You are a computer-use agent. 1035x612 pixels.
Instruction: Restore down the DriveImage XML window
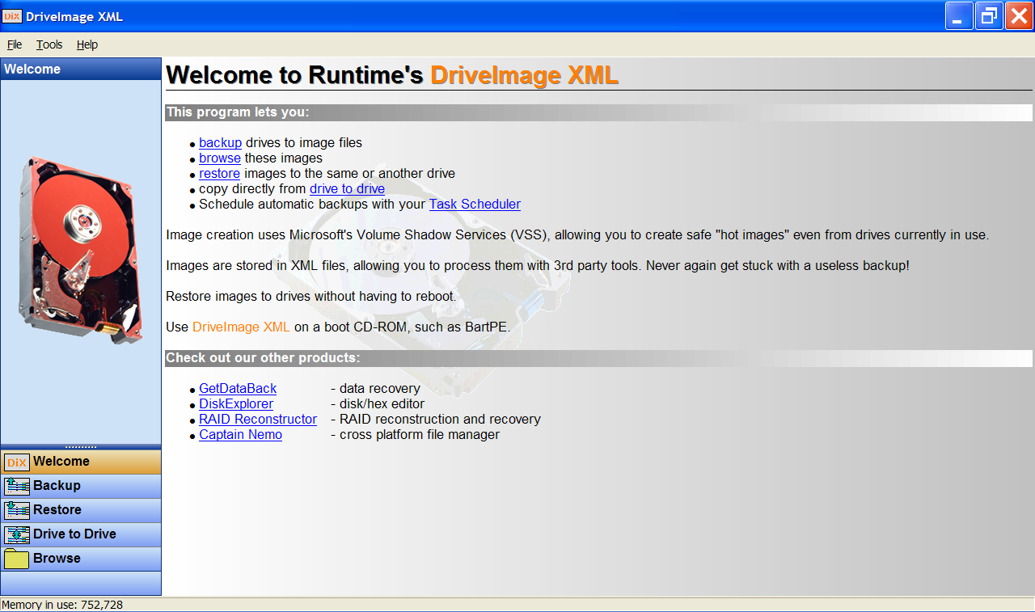click(989, 16)
